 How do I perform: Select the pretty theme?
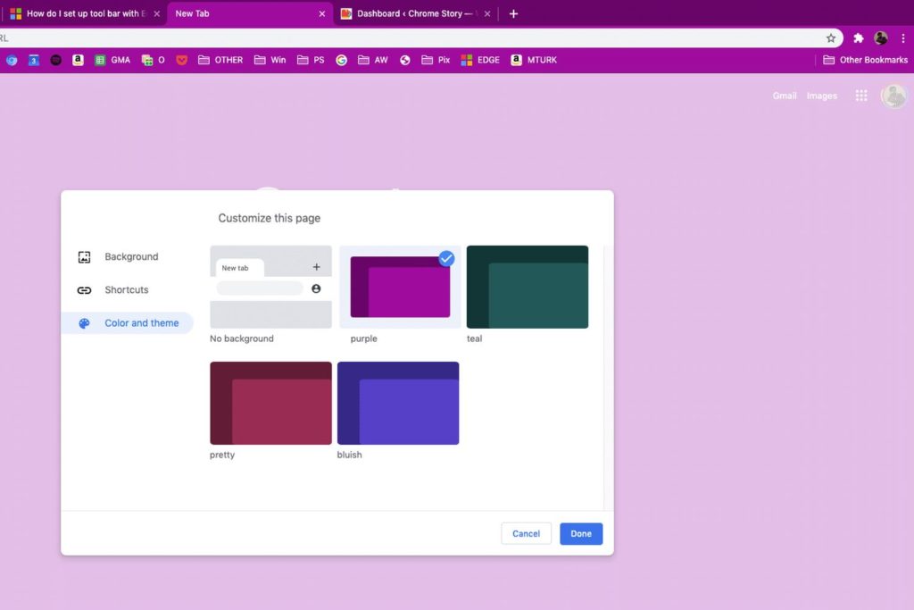pos(270,402)
